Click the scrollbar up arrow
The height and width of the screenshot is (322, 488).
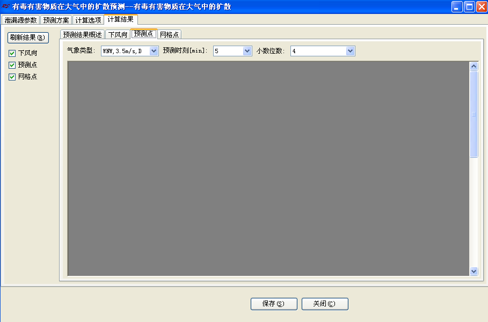(474, 66)
